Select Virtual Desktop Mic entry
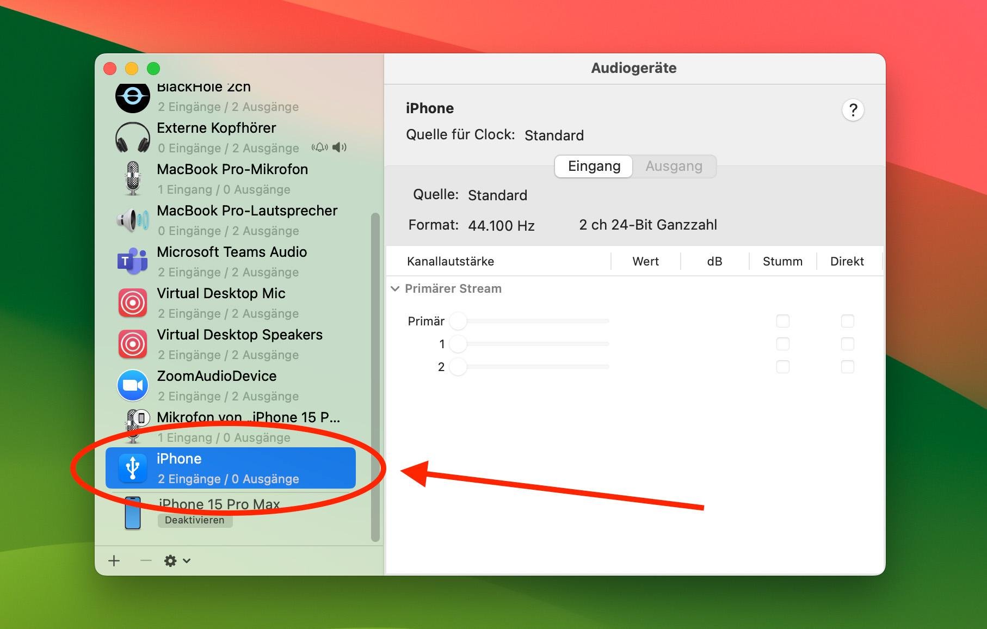 231,303
